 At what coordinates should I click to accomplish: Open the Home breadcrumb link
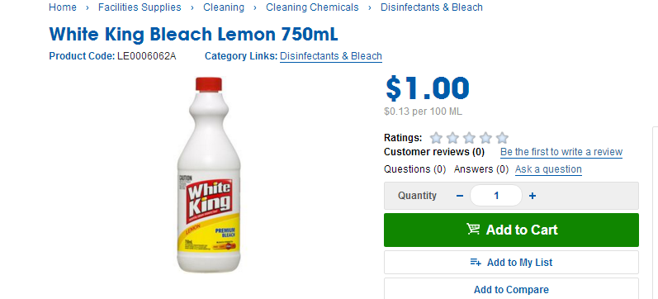[x=63, y=7]
